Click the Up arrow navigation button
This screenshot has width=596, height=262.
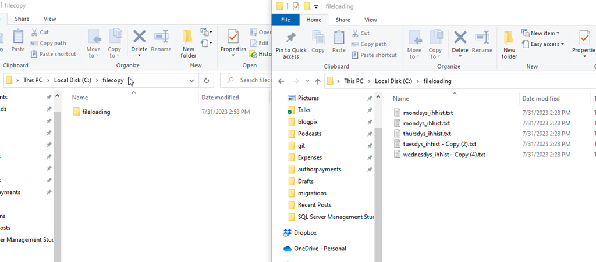317,81
